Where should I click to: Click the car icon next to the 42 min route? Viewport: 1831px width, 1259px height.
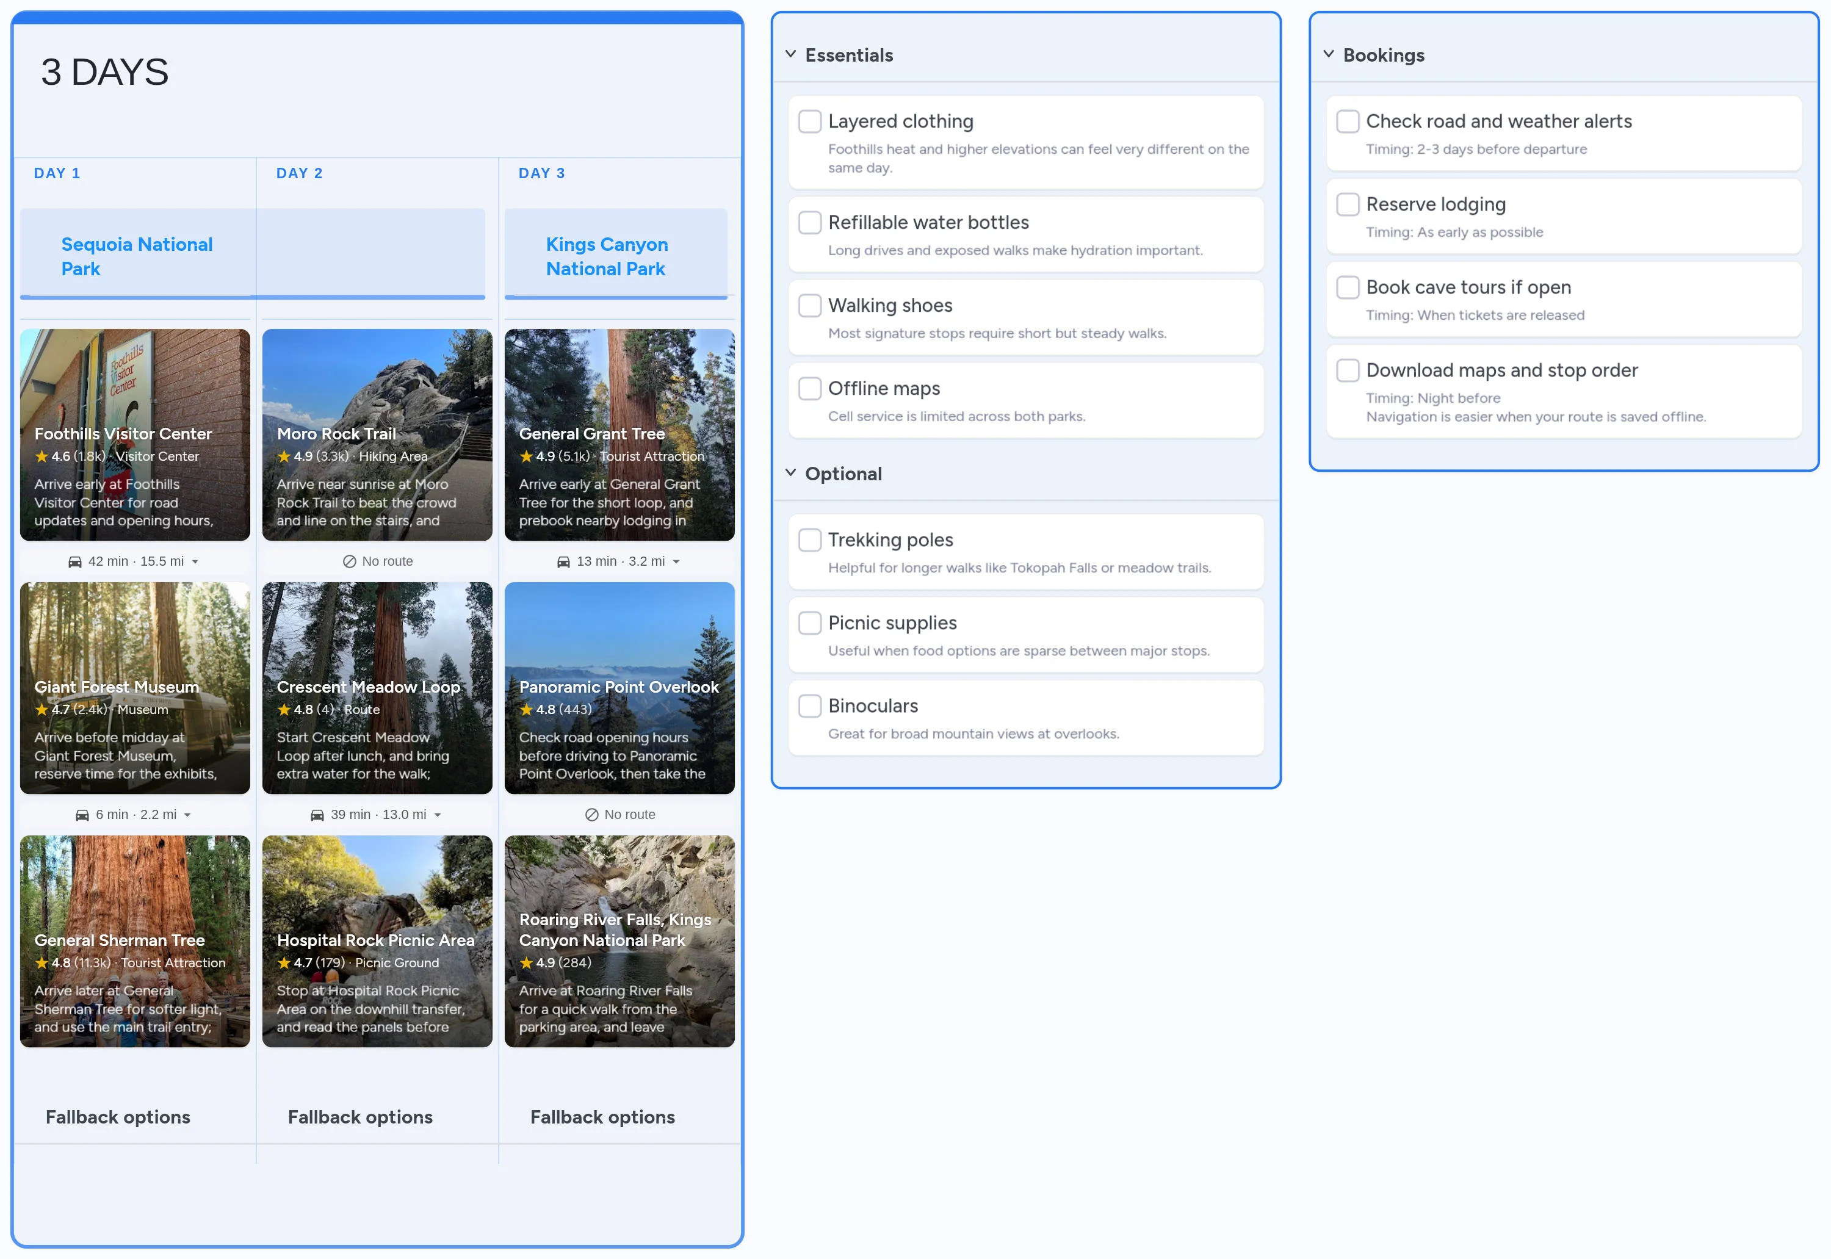pos(75,561)
